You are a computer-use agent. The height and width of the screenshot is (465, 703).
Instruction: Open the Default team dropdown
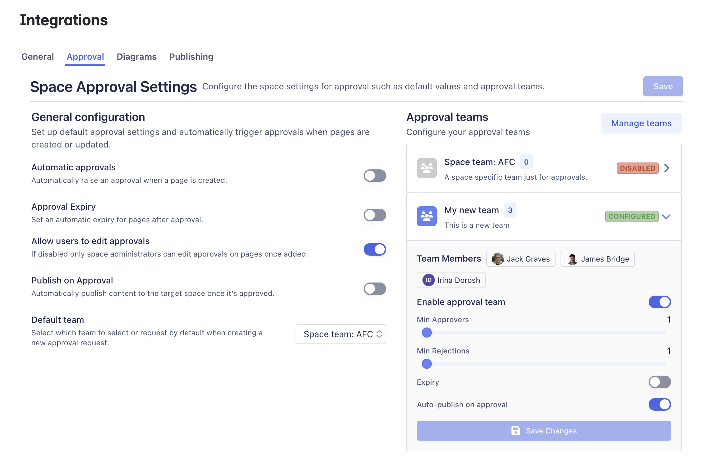pos(341,334)
